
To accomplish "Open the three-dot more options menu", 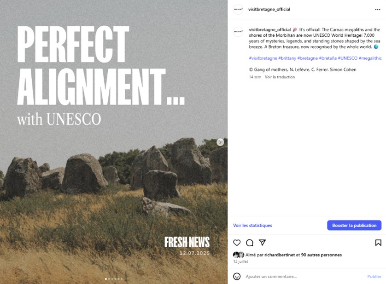I will click(x=378, y=9).
